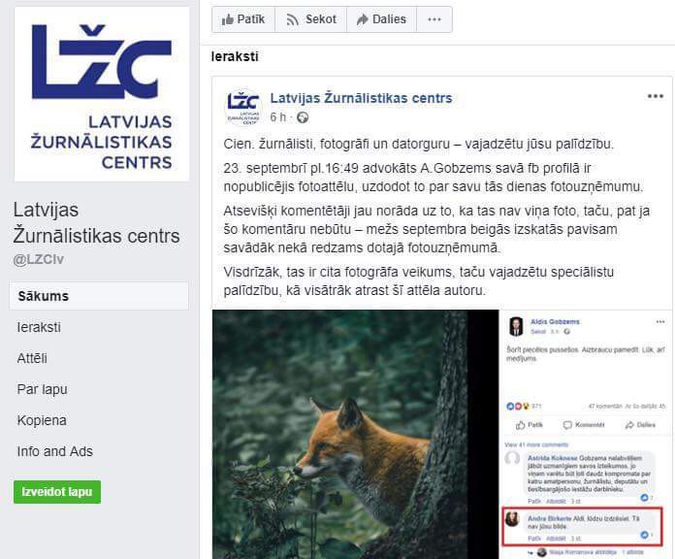
Task: Click the LŽC post avatar icon
Action: tap(243, 108)
